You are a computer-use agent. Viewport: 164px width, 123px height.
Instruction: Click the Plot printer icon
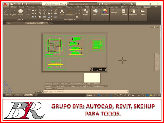[27, 4]
